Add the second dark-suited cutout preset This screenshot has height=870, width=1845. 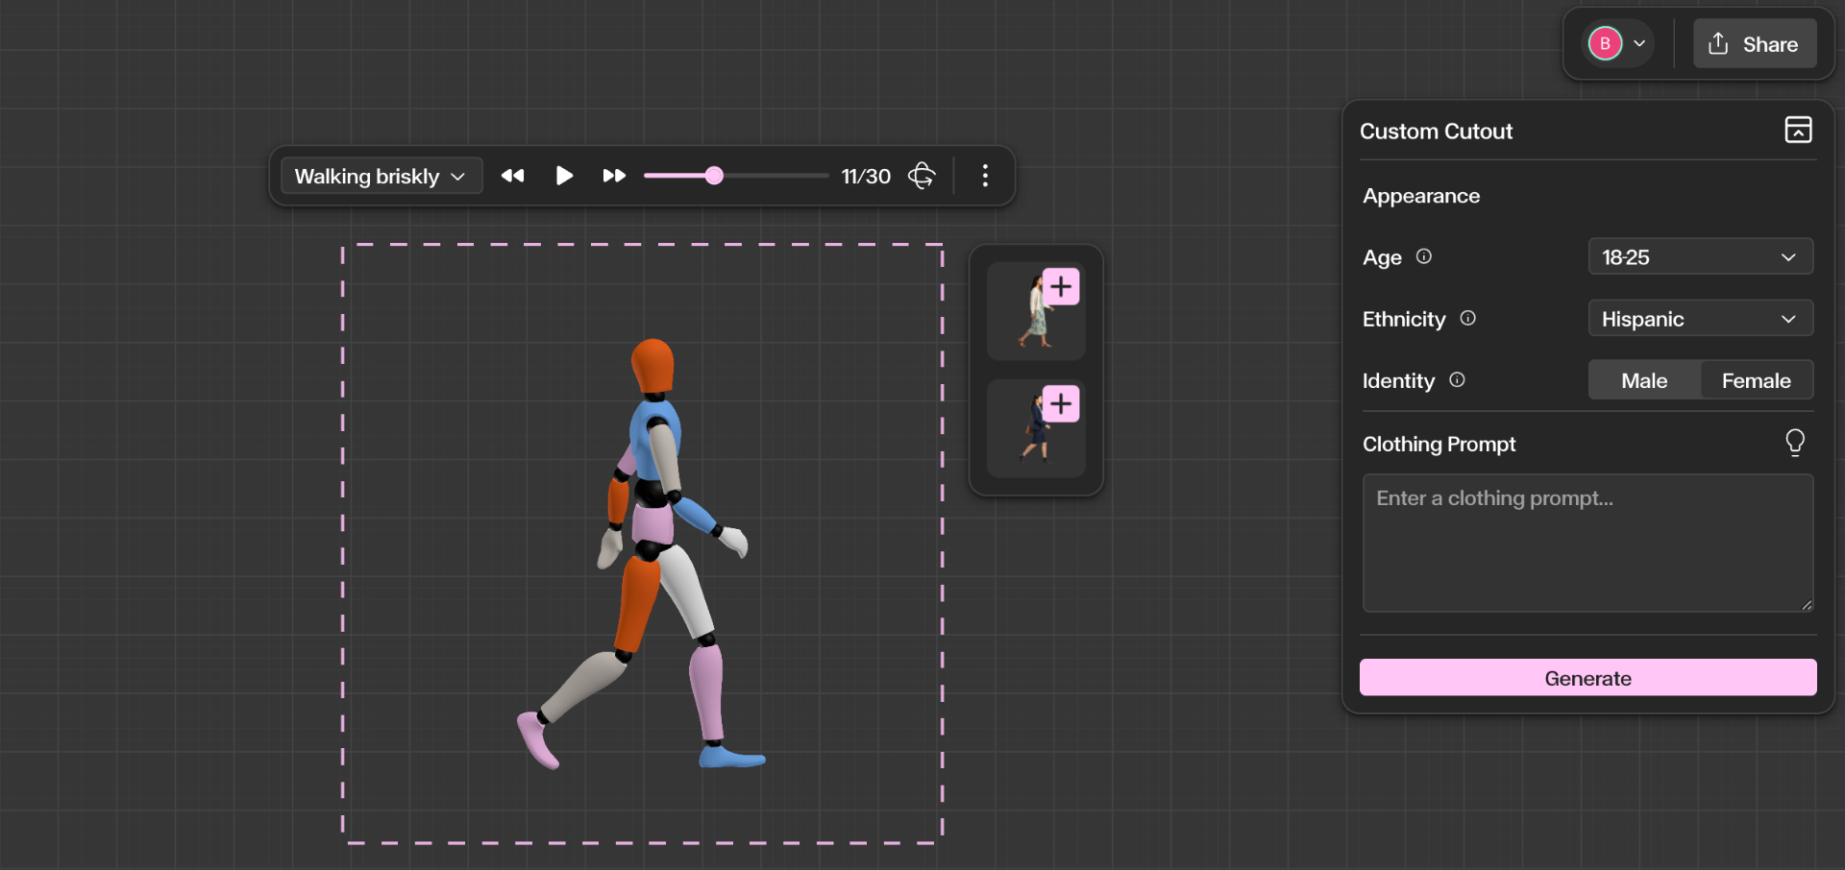click(1061, 404)
